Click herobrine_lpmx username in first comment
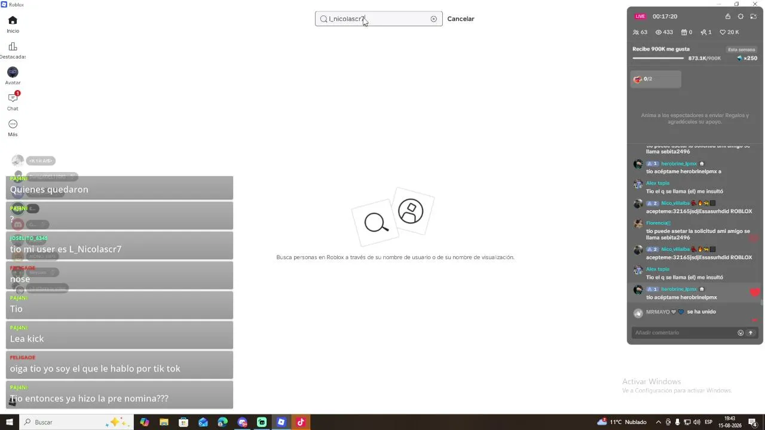765x430 pixels. click(x=679, y=164)
